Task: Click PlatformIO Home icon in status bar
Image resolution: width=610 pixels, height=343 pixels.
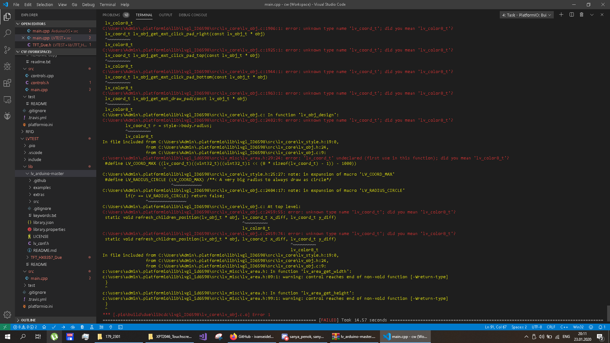Action: point(44,327)
